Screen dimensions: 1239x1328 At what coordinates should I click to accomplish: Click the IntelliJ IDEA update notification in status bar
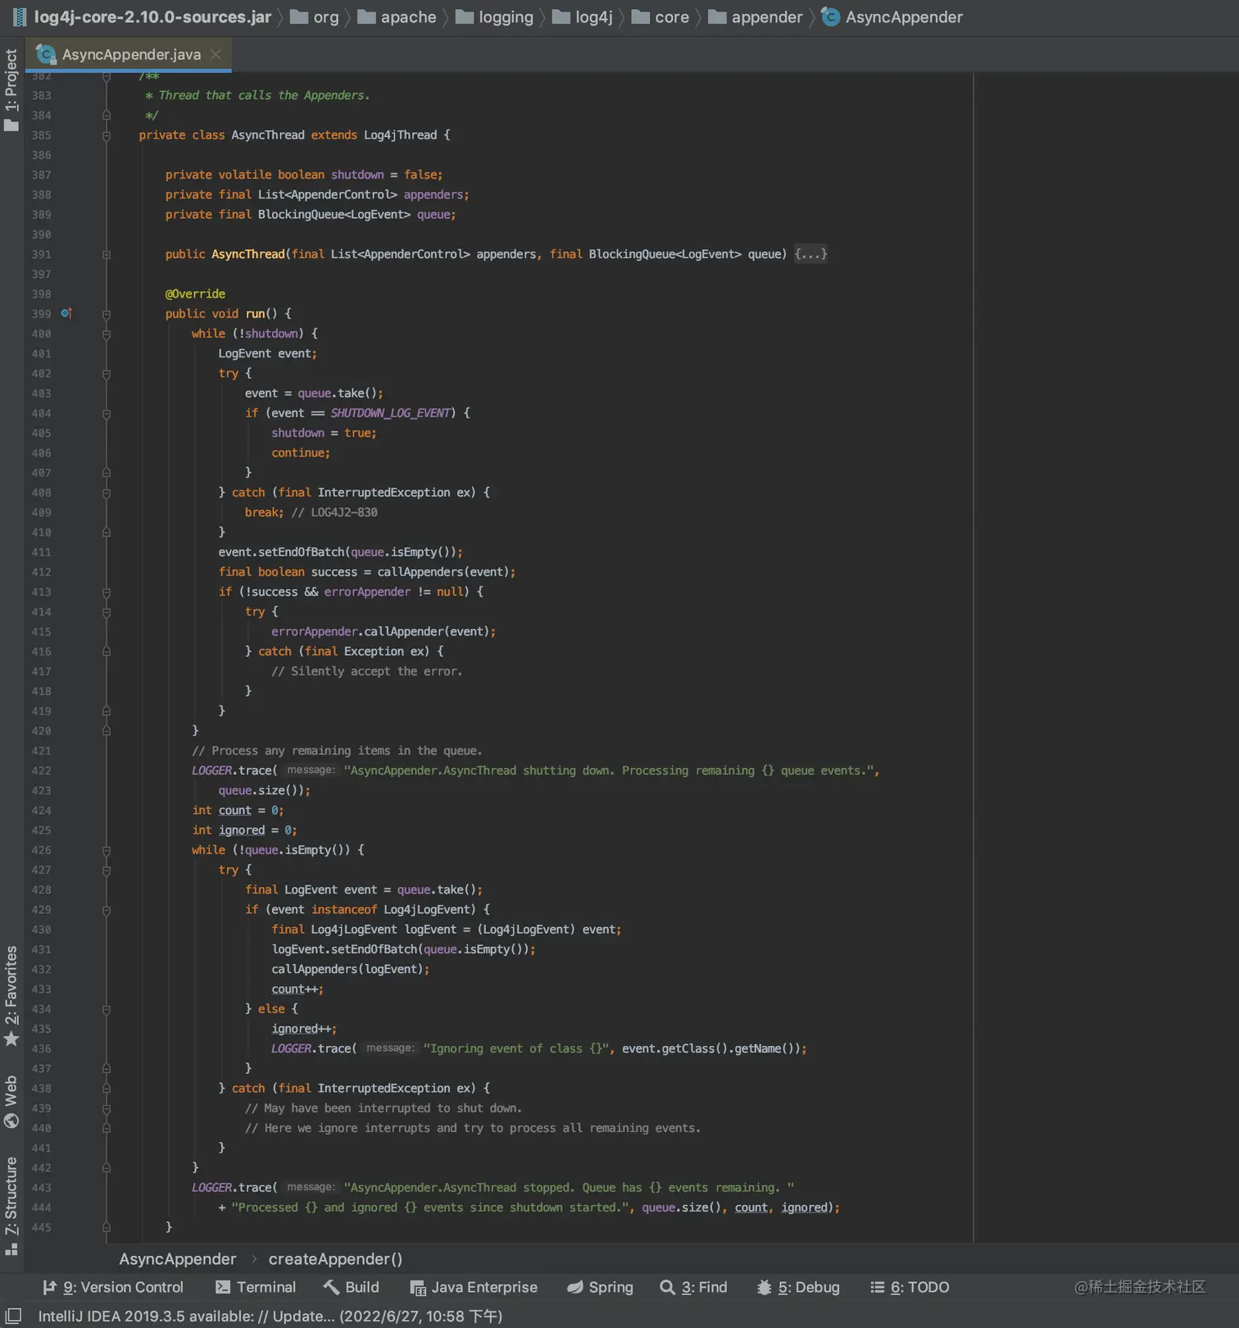270,1316
